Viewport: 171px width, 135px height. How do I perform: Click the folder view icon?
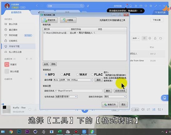(161, 38)
